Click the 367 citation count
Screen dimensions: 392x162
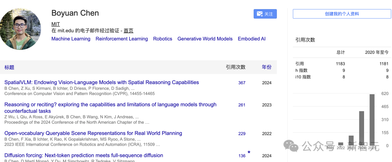242,83
